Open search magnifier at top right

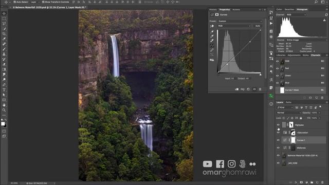[x=316, y=2]
